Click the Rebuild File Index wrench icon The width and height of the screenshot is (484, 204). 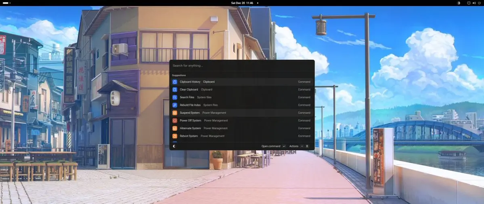pos(175,105)
